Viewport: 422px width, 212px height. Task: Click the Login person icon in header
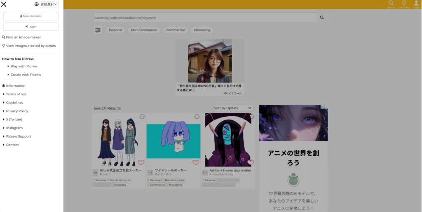click(x=416, y=4)
